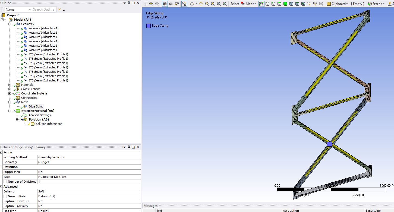
Task: Collapse the Advanced section in Details
Action: [x=1, y=186]
